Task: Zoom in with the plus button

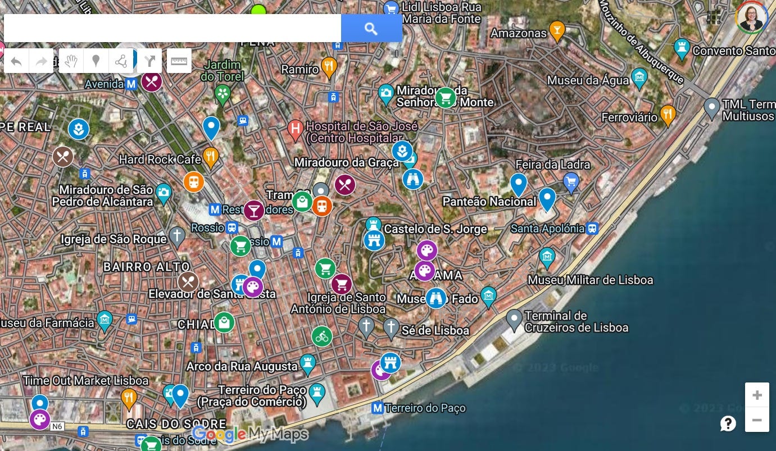Action: click(757, 395)
